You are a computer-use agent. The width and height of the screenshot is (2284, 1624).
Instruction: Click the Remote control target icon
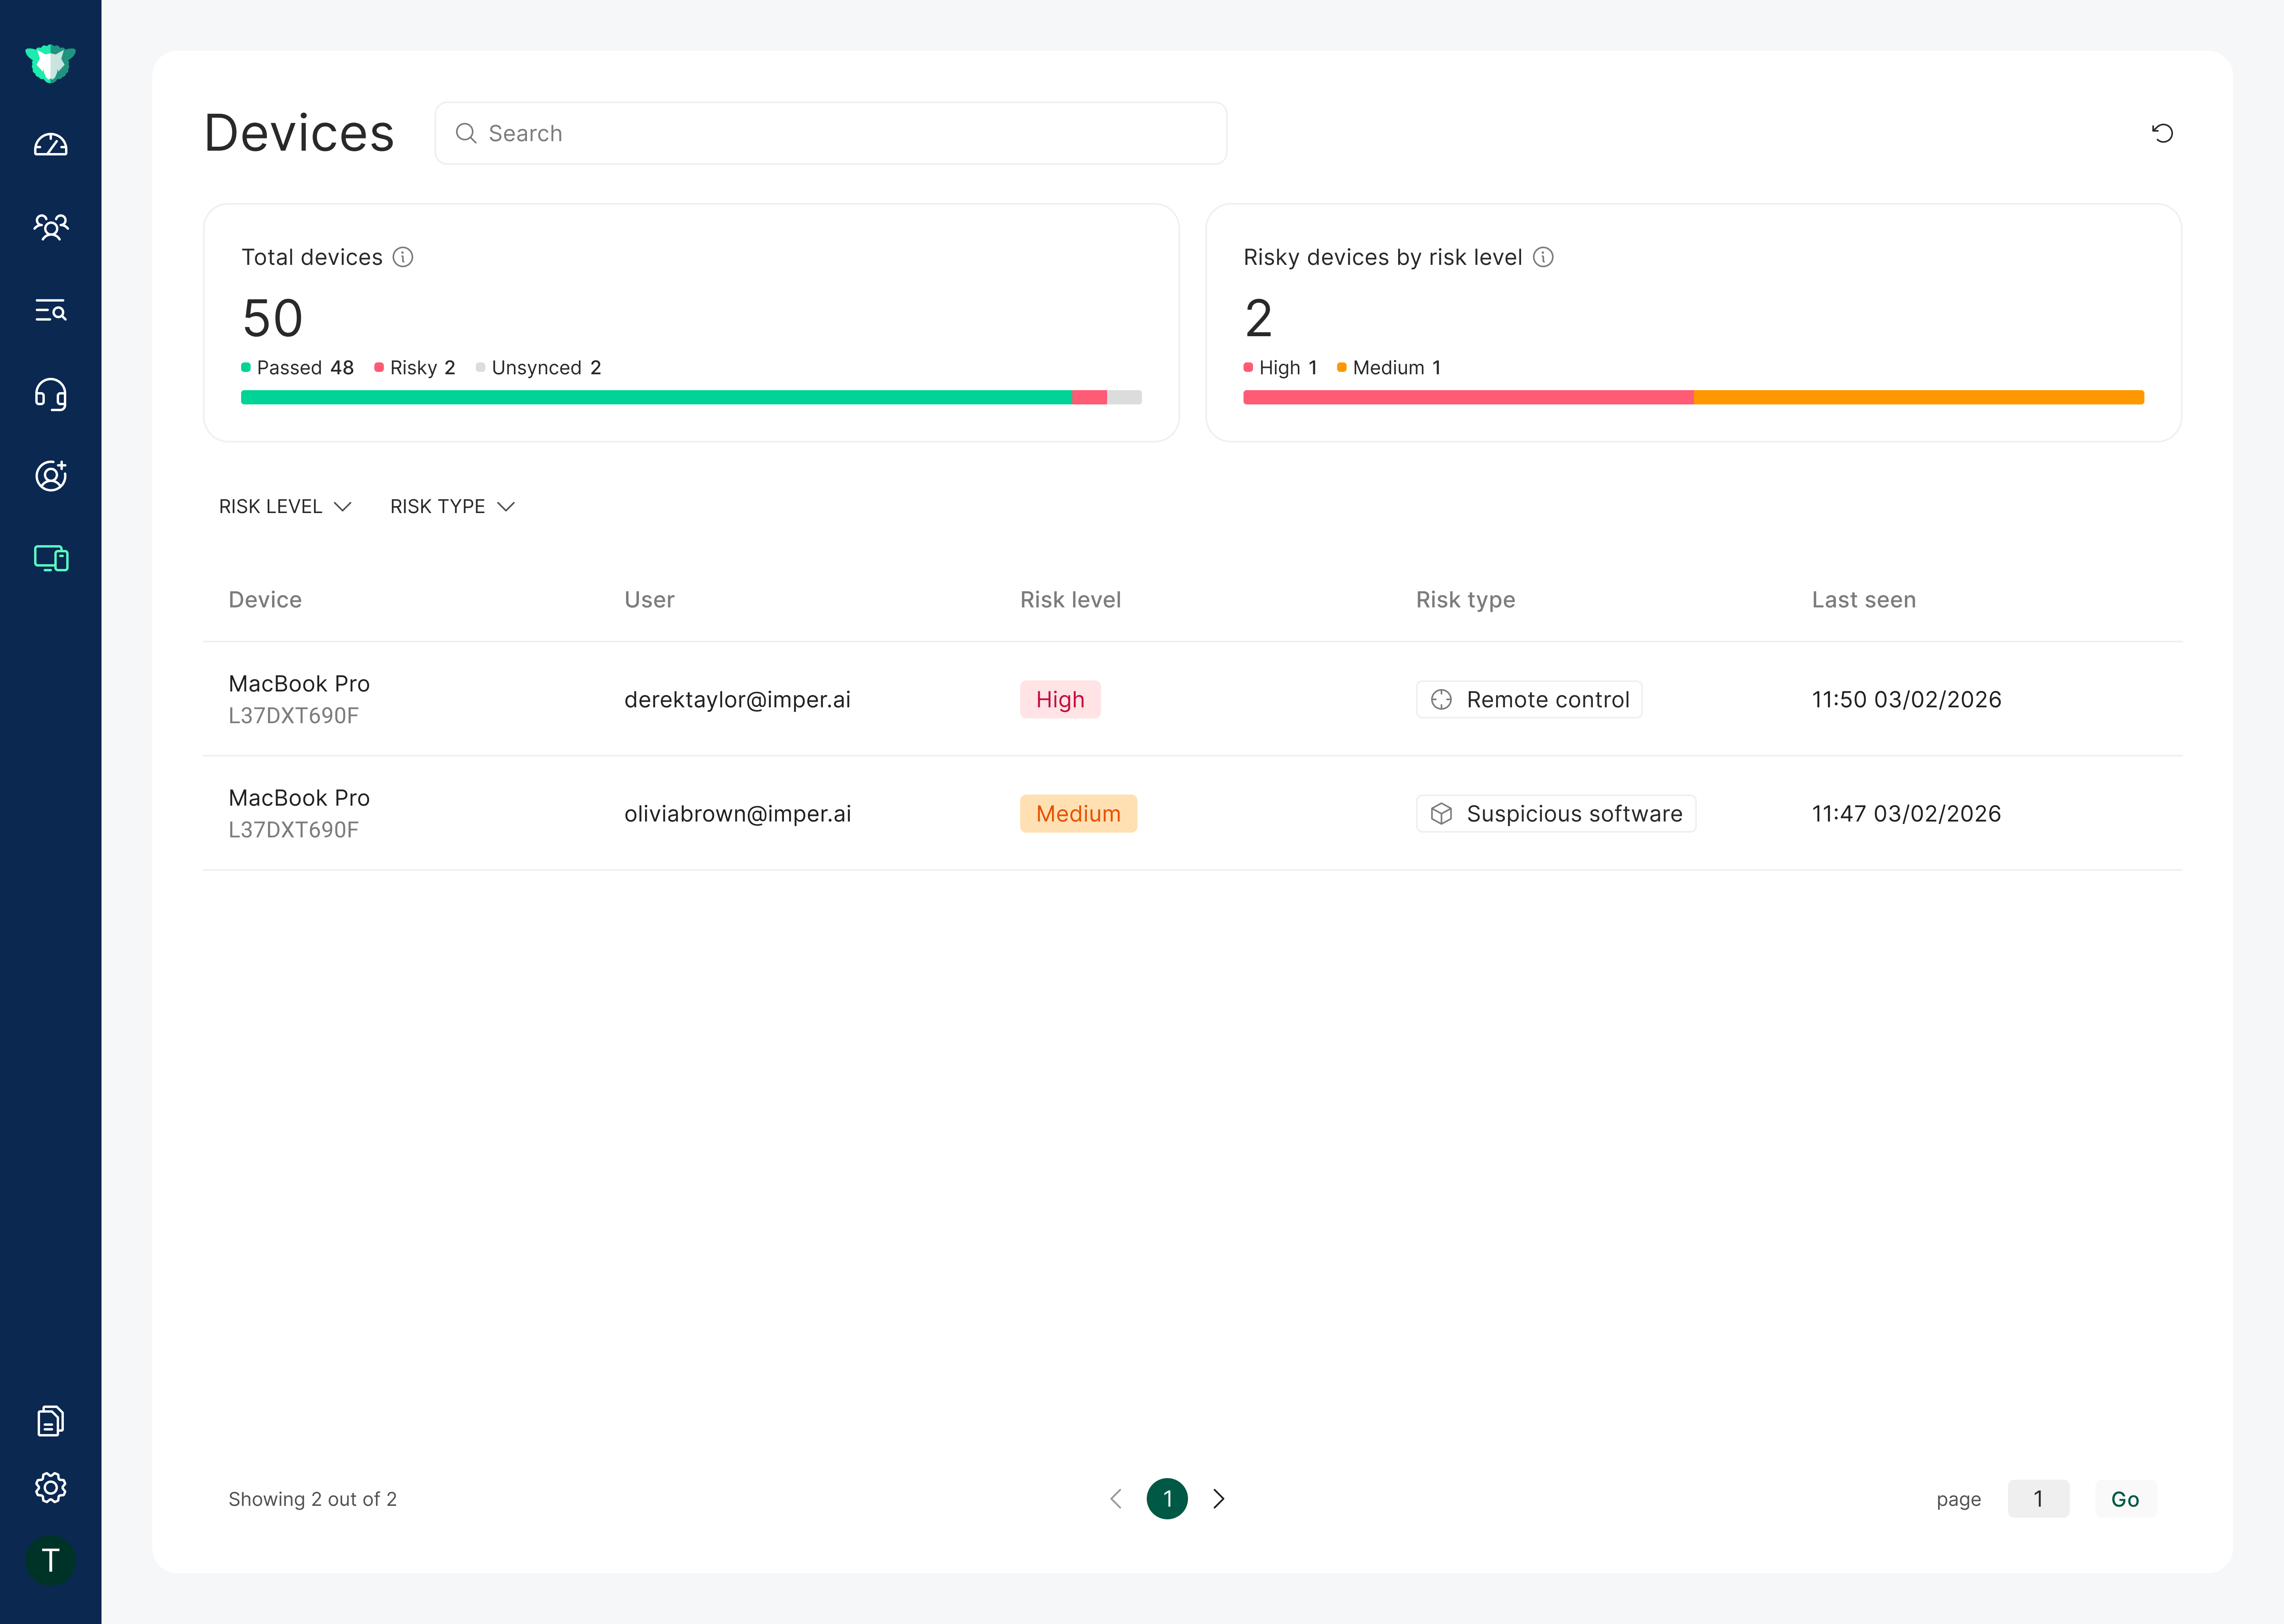pos(1441,700)
